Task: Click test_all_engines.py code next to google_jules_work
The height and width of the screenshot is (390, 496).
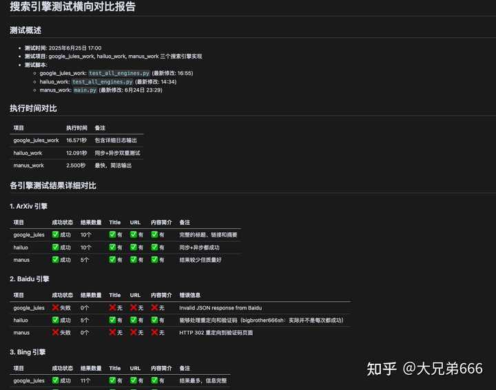Action: [x=119, y=73]
